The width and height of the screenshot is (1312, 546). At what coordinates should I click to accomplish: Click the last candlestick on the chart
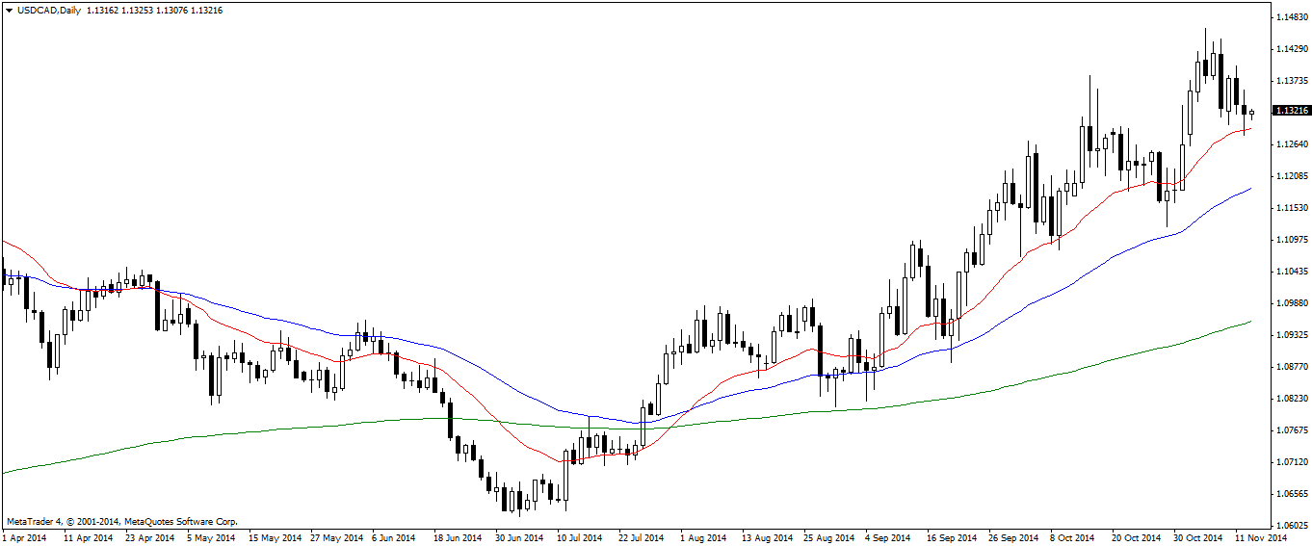(x=1251, y=114)
